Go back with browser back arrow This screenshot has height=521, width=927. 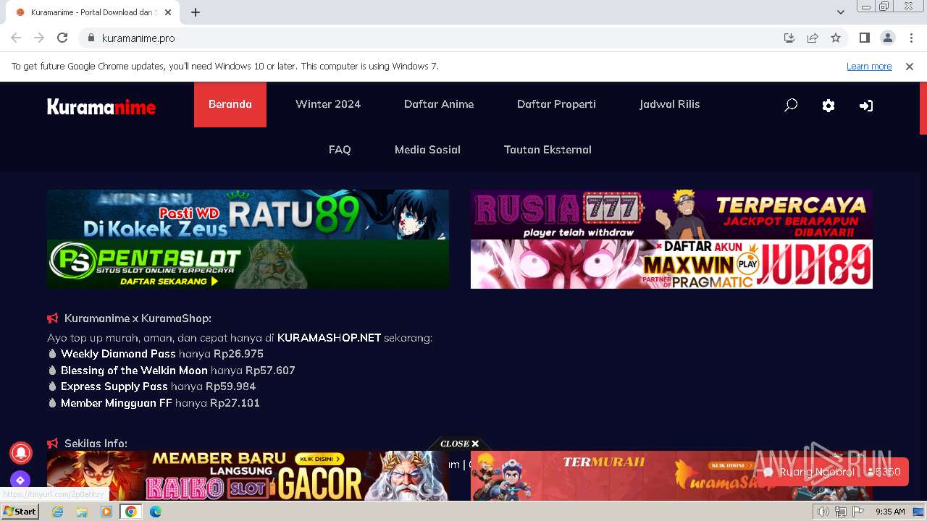pyautogui.click(x=16, y=38)
